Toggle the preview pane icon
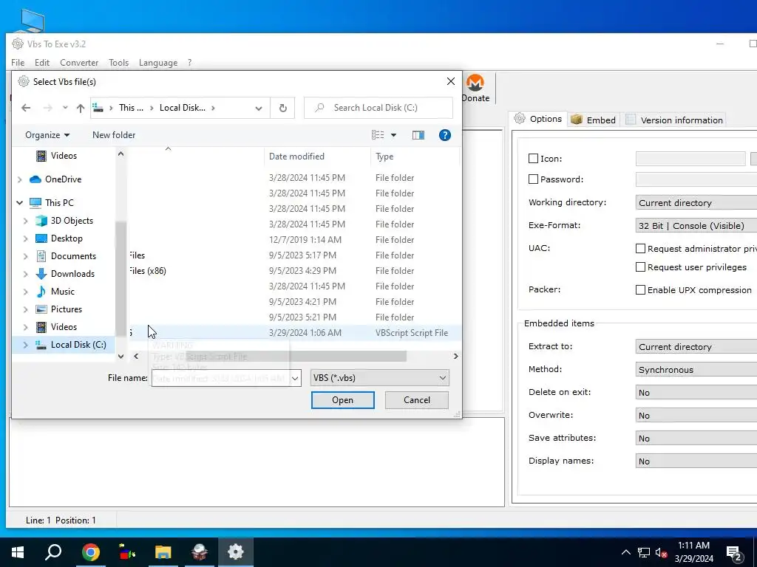 point(418,135)
